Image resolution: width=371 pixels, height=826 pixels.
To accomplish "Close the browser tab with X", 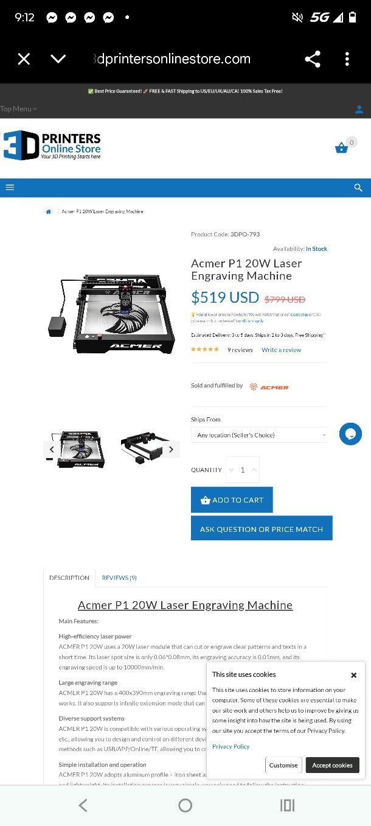I will coord(24,59).
